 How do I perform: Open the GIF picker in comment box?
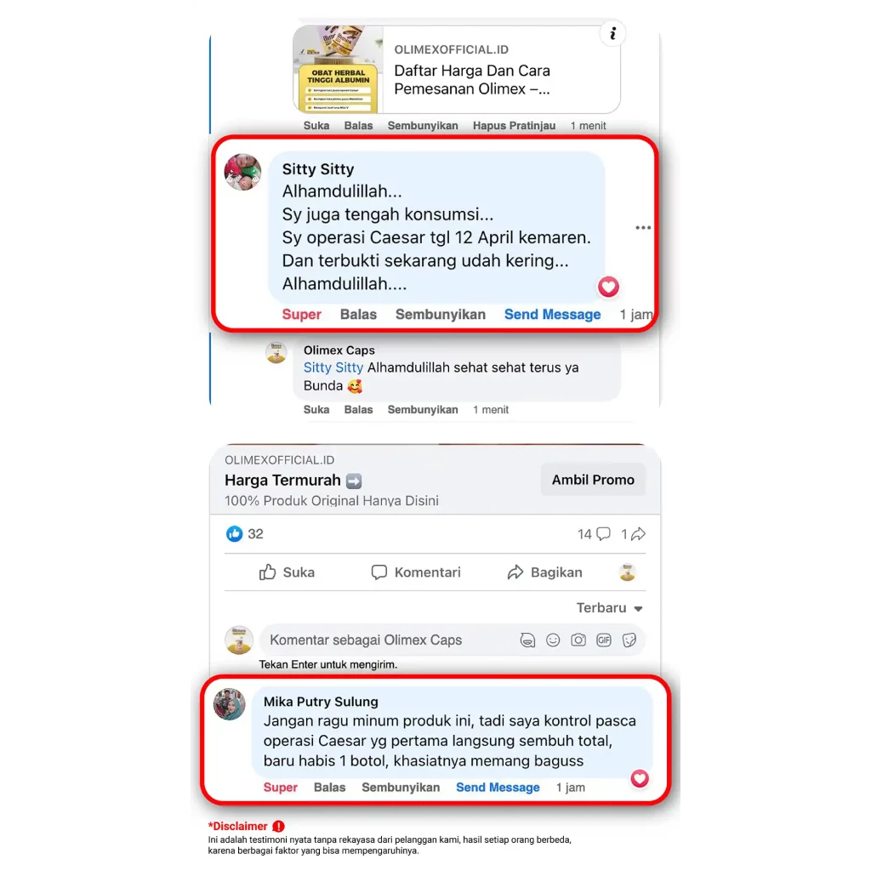tap(604, 640)
